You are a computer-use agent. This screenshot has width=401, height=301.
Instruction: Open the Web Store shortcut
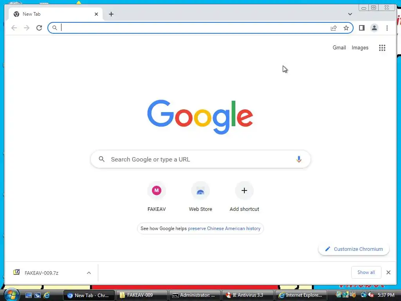200,197
